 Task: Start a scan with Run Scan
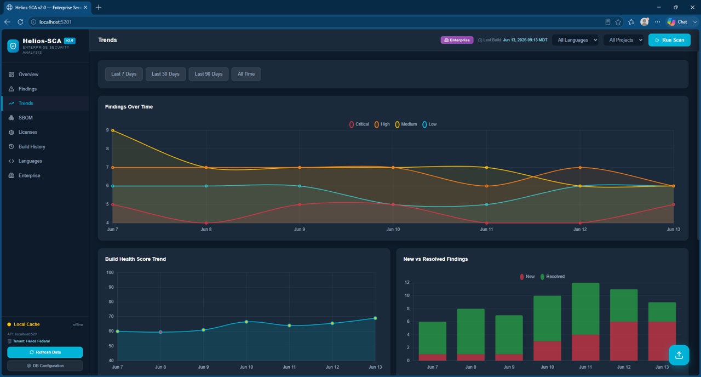pos(670,40)
